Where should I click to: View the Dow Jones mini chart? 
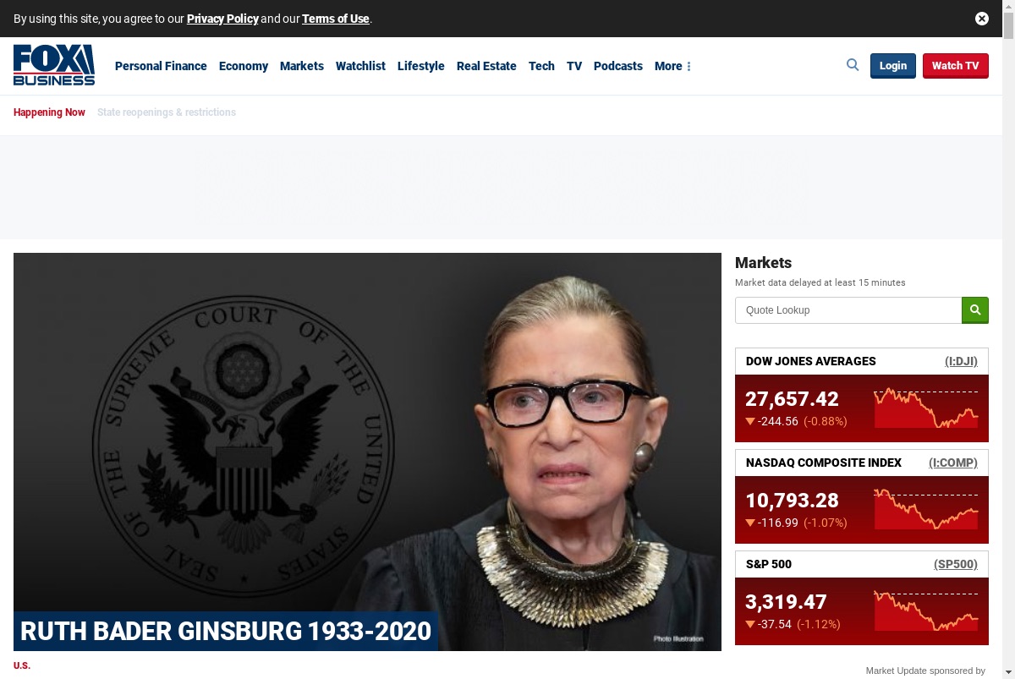click(926, 408)
